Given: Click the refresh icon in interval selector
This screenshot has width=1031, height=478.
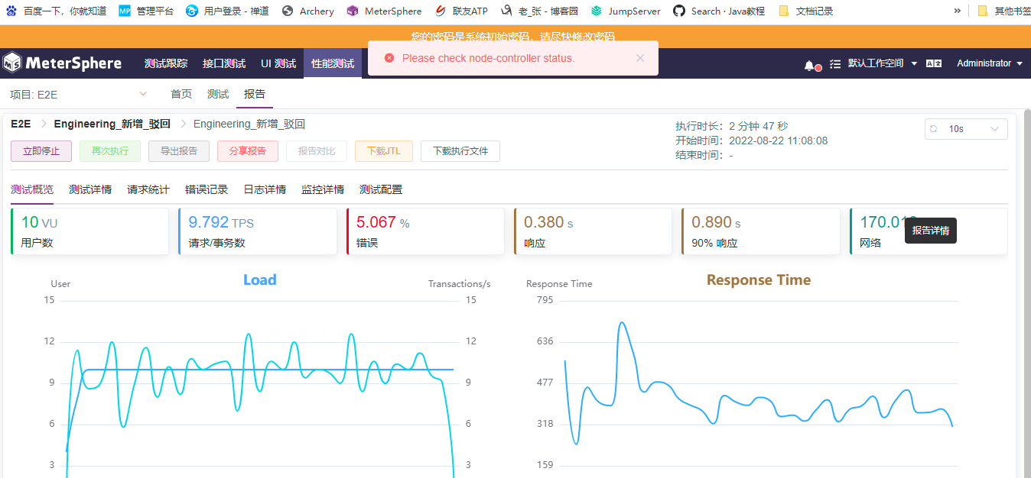Looking at the screenshot, I should (933, 129).
